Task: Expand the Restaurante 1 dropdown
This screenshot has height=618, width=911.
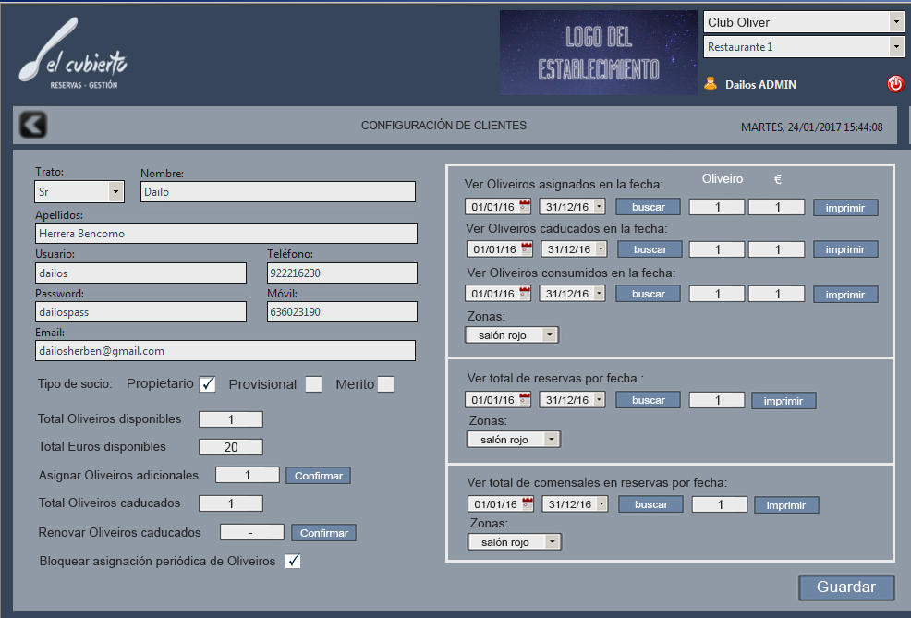Action: click(895, 47)
